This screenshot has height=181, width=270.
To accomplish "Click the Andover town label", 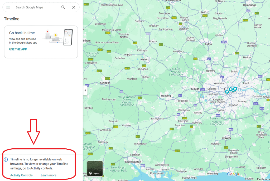I will (127, 125).
